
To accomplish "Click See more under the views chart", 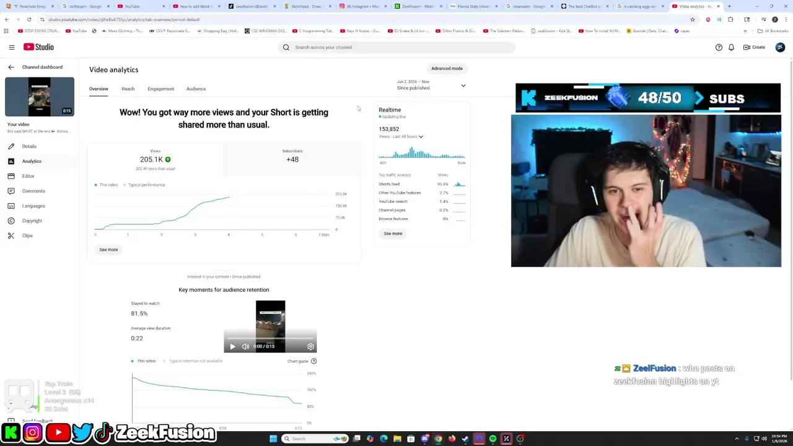I will click(x=108, y=250).
